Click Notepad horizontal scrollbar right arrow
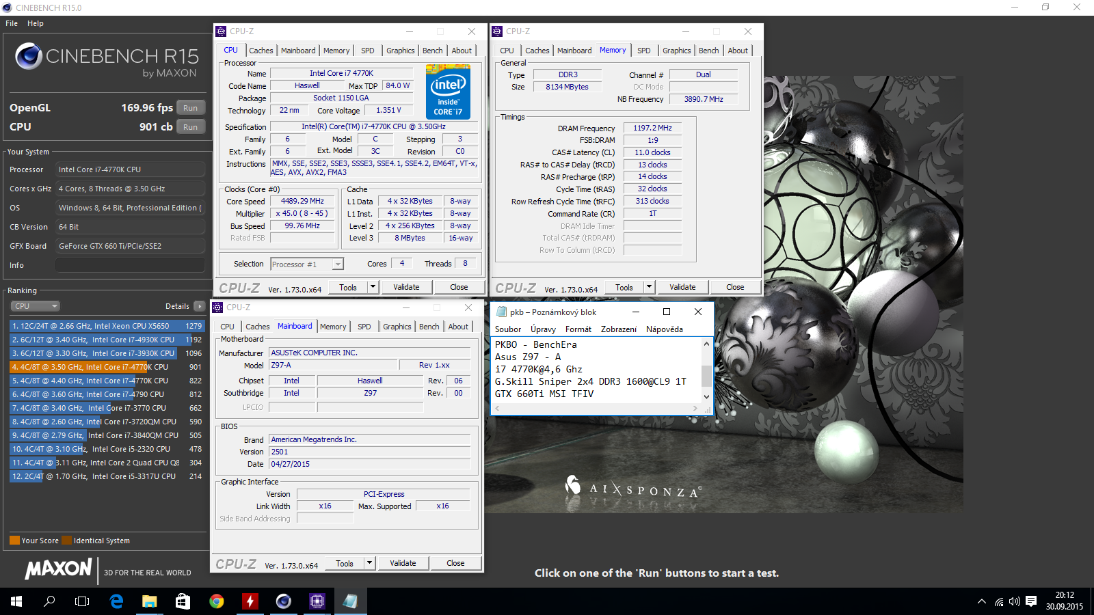The height and width of the screenshot is (615, 1094). pyautogui.click(x=695, y=409)
